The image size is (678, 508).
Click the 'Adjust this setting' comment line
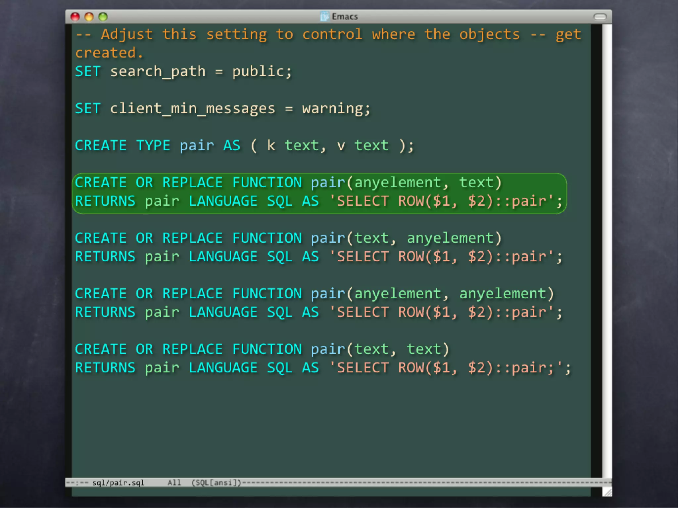click(328, 34)
